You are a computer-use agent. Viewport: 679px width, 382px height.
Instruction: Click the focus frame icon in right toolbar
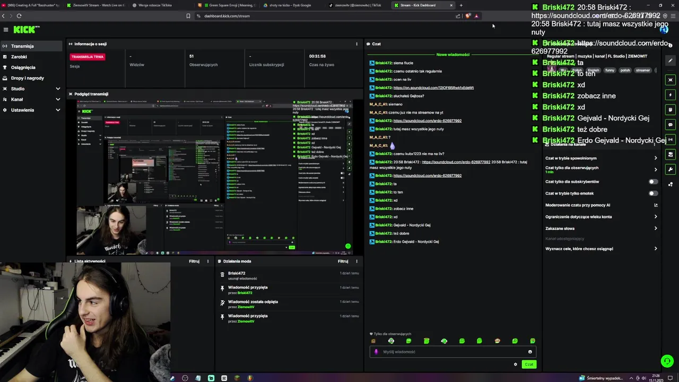tap(671, 80)
